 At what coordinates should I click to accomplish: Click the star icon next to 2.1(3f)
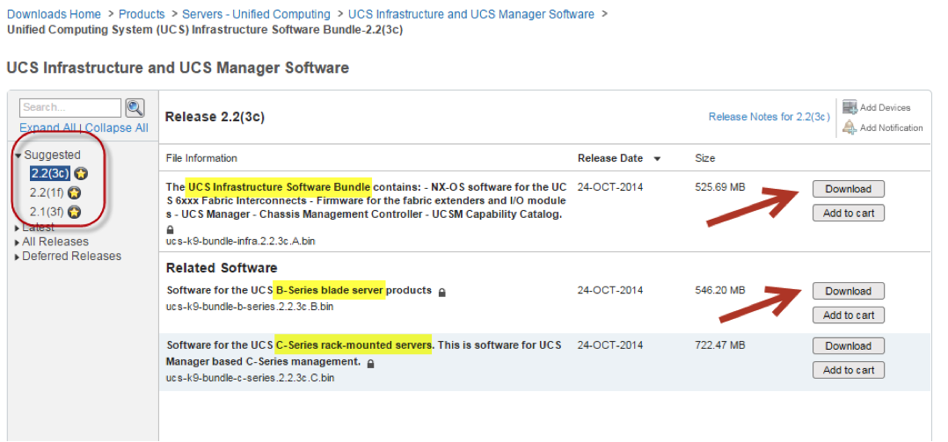pos(74,213)
